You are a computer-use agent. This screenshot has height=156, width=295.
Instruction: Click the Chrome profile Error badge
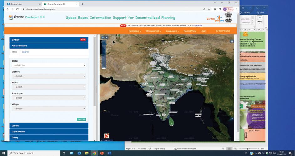point(228,9)
